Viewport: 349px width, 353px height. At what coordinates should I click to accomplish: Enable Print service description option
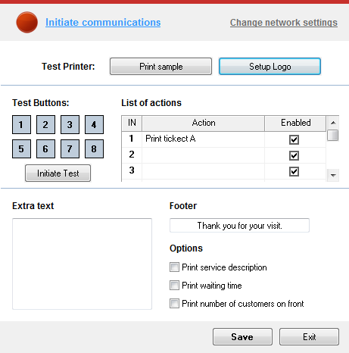[x=174, y=267]
